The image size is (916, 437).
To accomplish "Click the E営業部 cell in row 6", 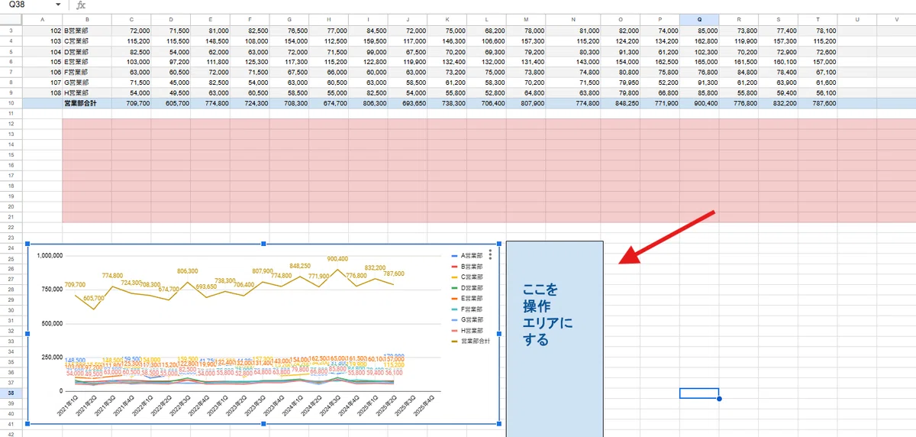I will [86, 60].
